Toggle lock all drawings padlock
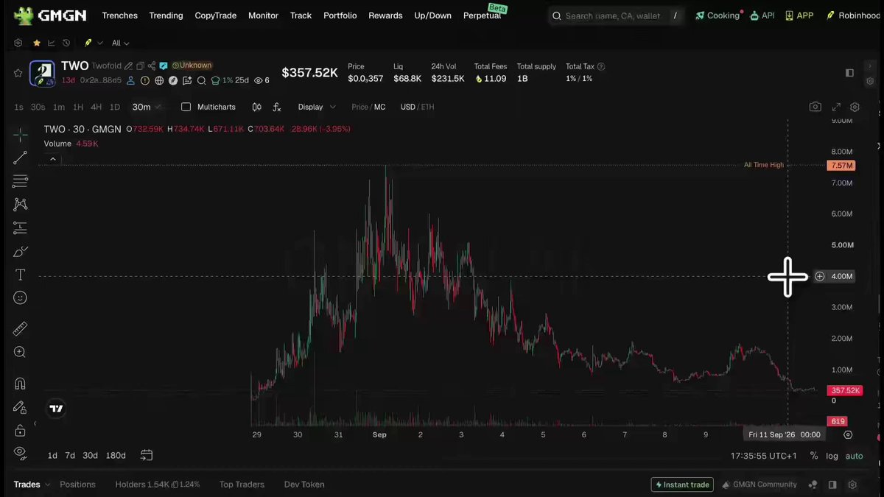Viewport: 884px width, 497px height. 20,430
